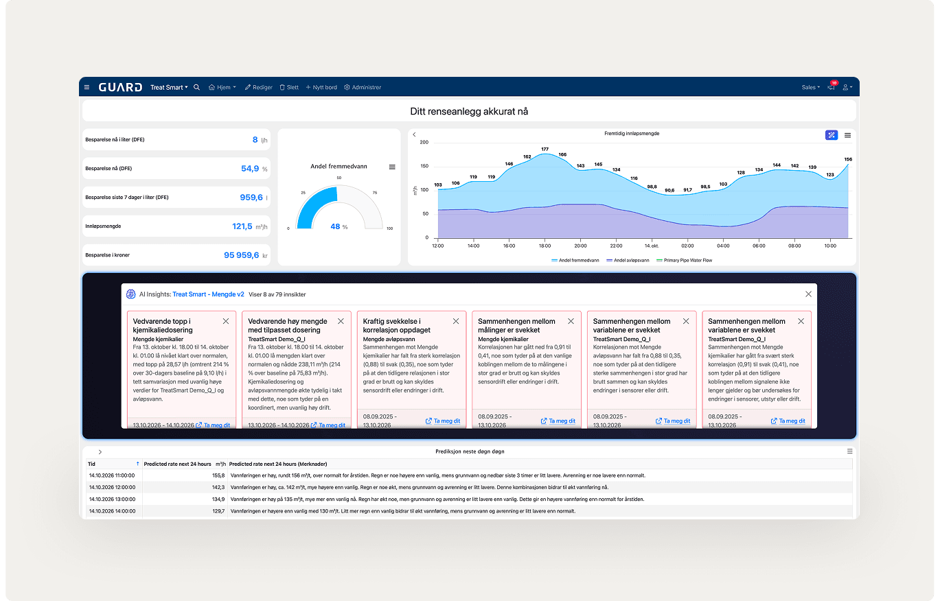The height and width of the screenshot is (601, 940).
Task: Click the blue magic wand chart button
Action: coord(831,135)
